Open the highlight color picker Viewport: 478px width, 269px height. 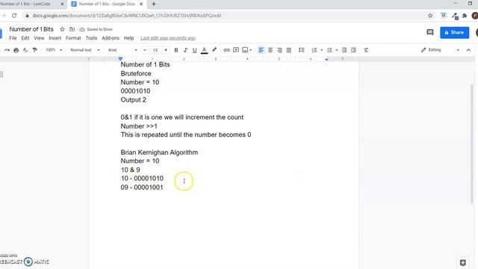pos(214,50)
